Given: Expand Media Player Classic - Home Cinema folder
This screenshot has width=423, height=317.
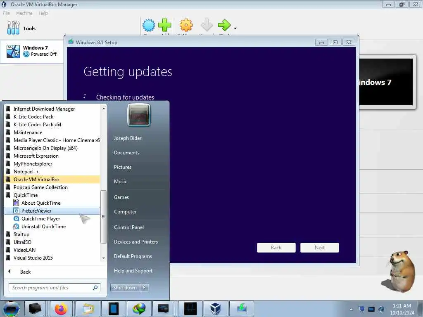Looking at the screenshot, I should (x=52, y=140).
